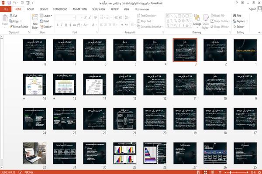Viewport: 262px width, 174px height.
Task: Toggle Italic formatting button
Action: 62,25
